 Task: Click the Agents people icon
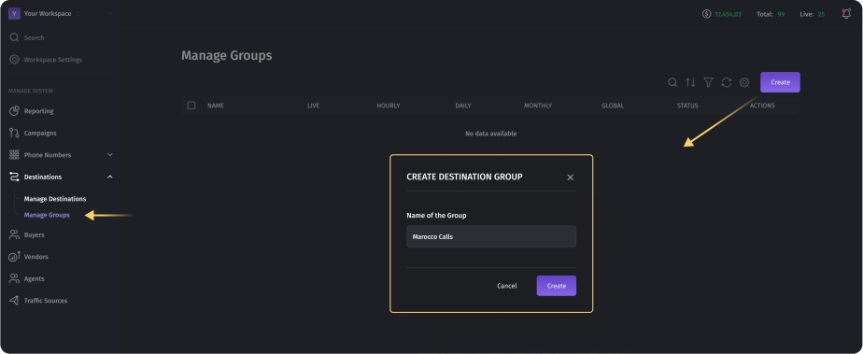[14, 278]
